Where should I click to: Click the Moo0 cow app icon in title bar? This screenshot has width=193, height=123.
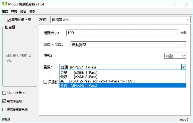pos(5,4)
